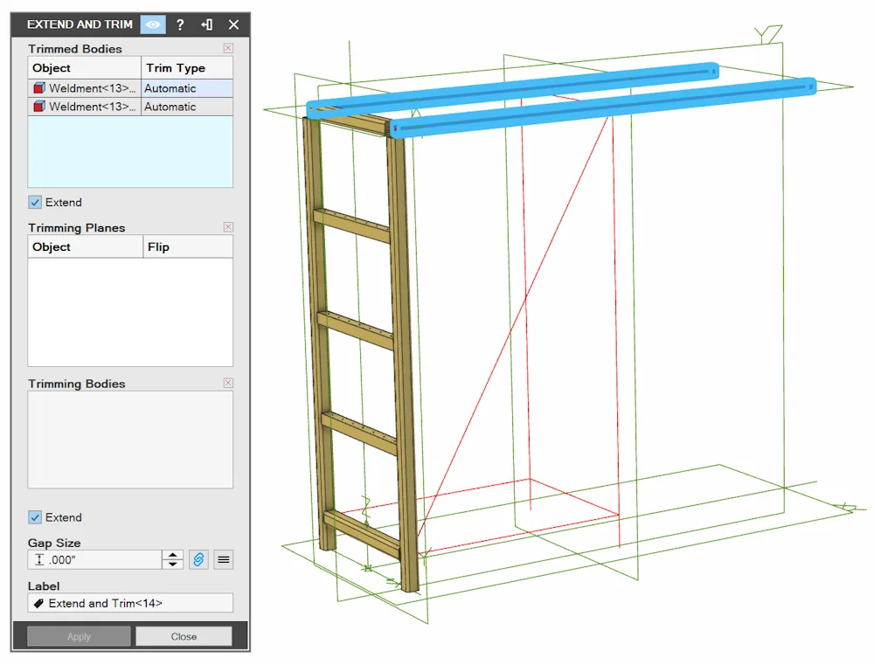Click the Gap Size link icon
Screen dimensions: 874x665
(x=198, y=559)
